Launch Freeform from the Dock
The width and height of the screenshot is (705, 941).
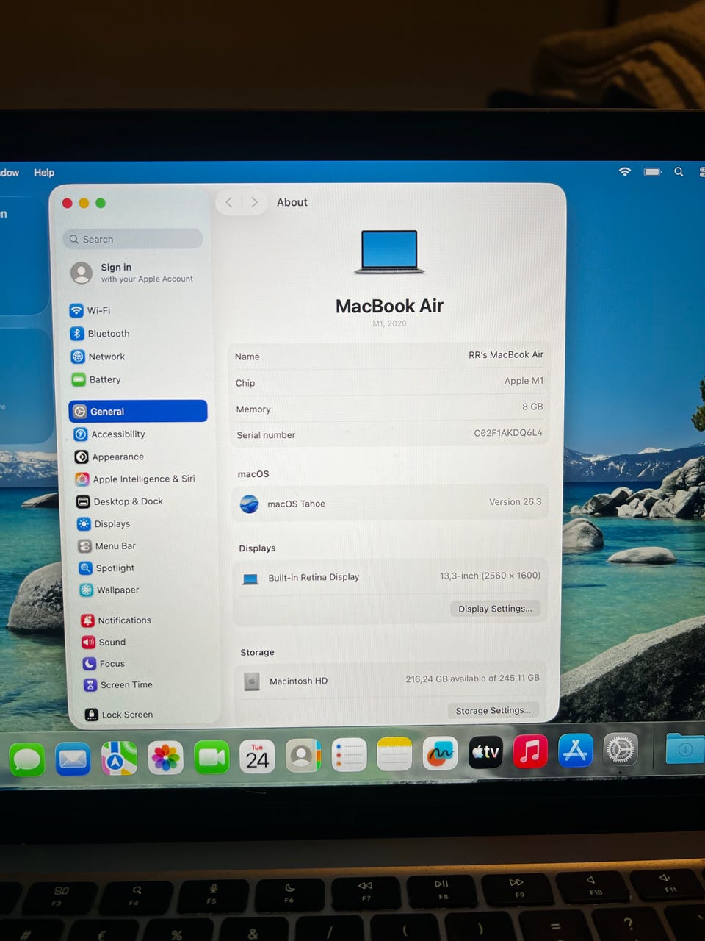click(x=440, y=754)
